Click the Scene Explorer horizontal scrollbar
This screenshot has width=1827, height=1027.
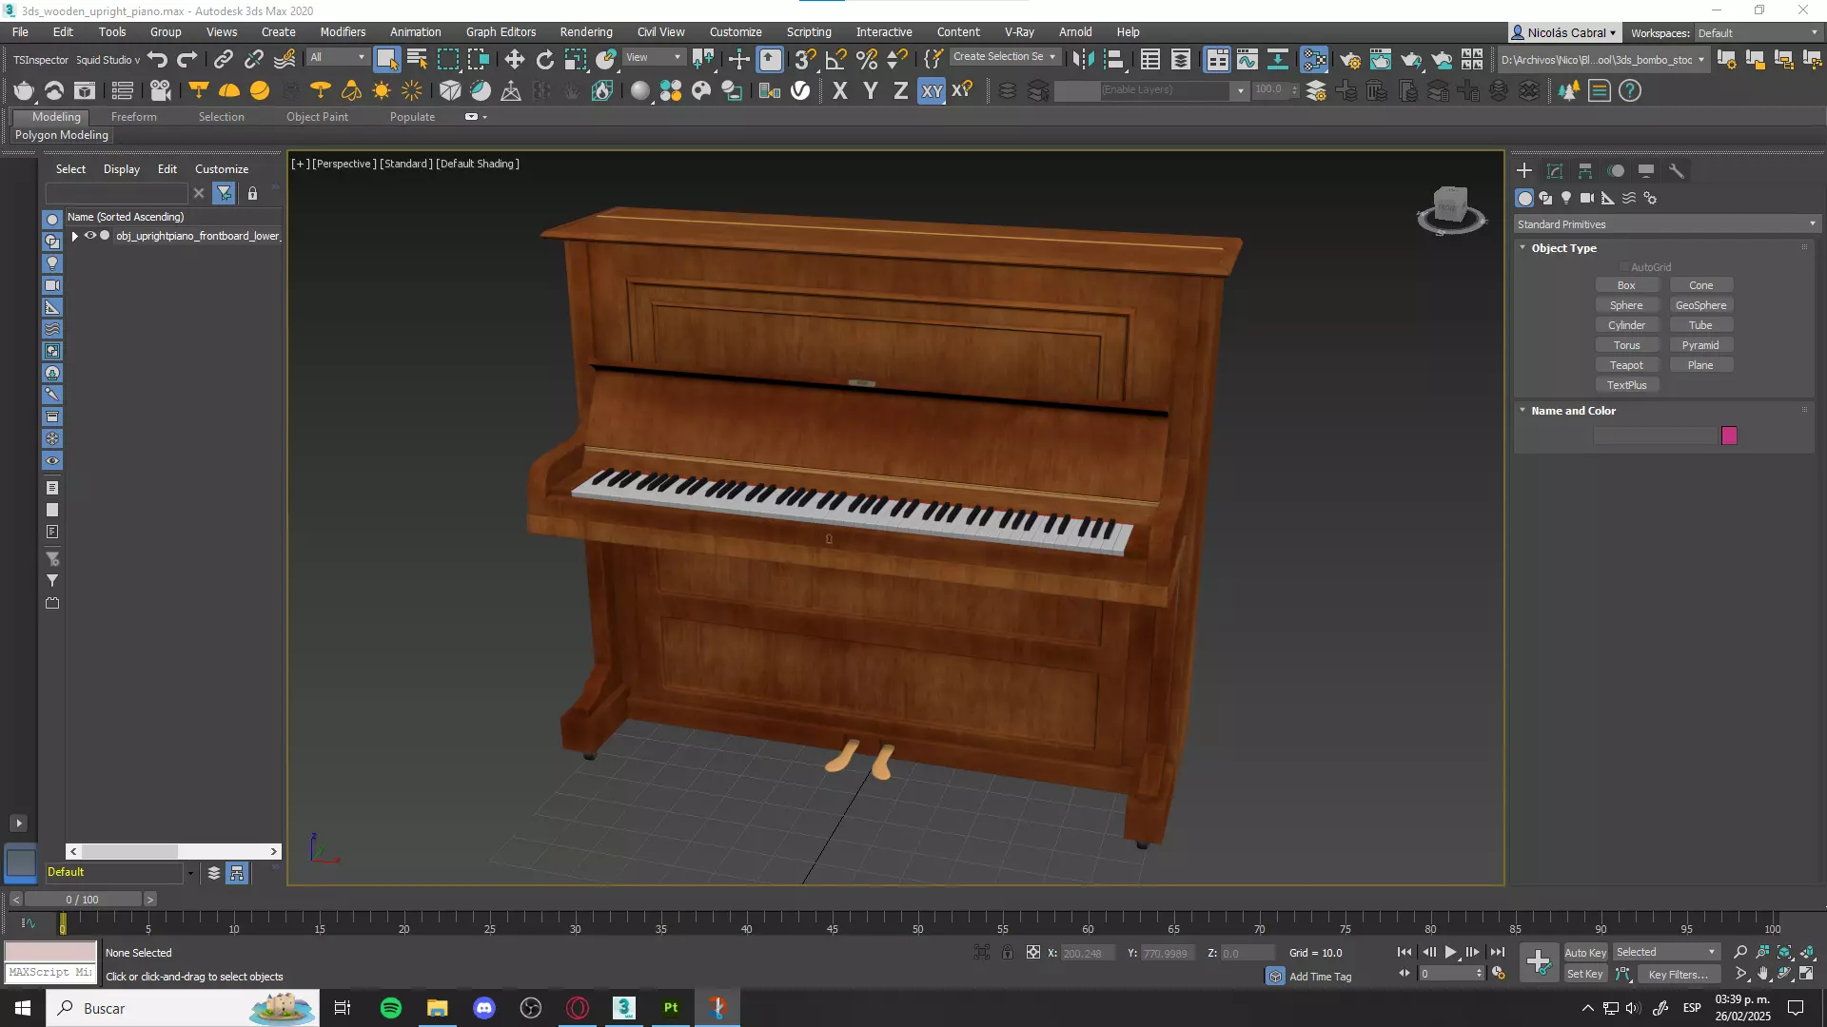(x=173, y=851)
